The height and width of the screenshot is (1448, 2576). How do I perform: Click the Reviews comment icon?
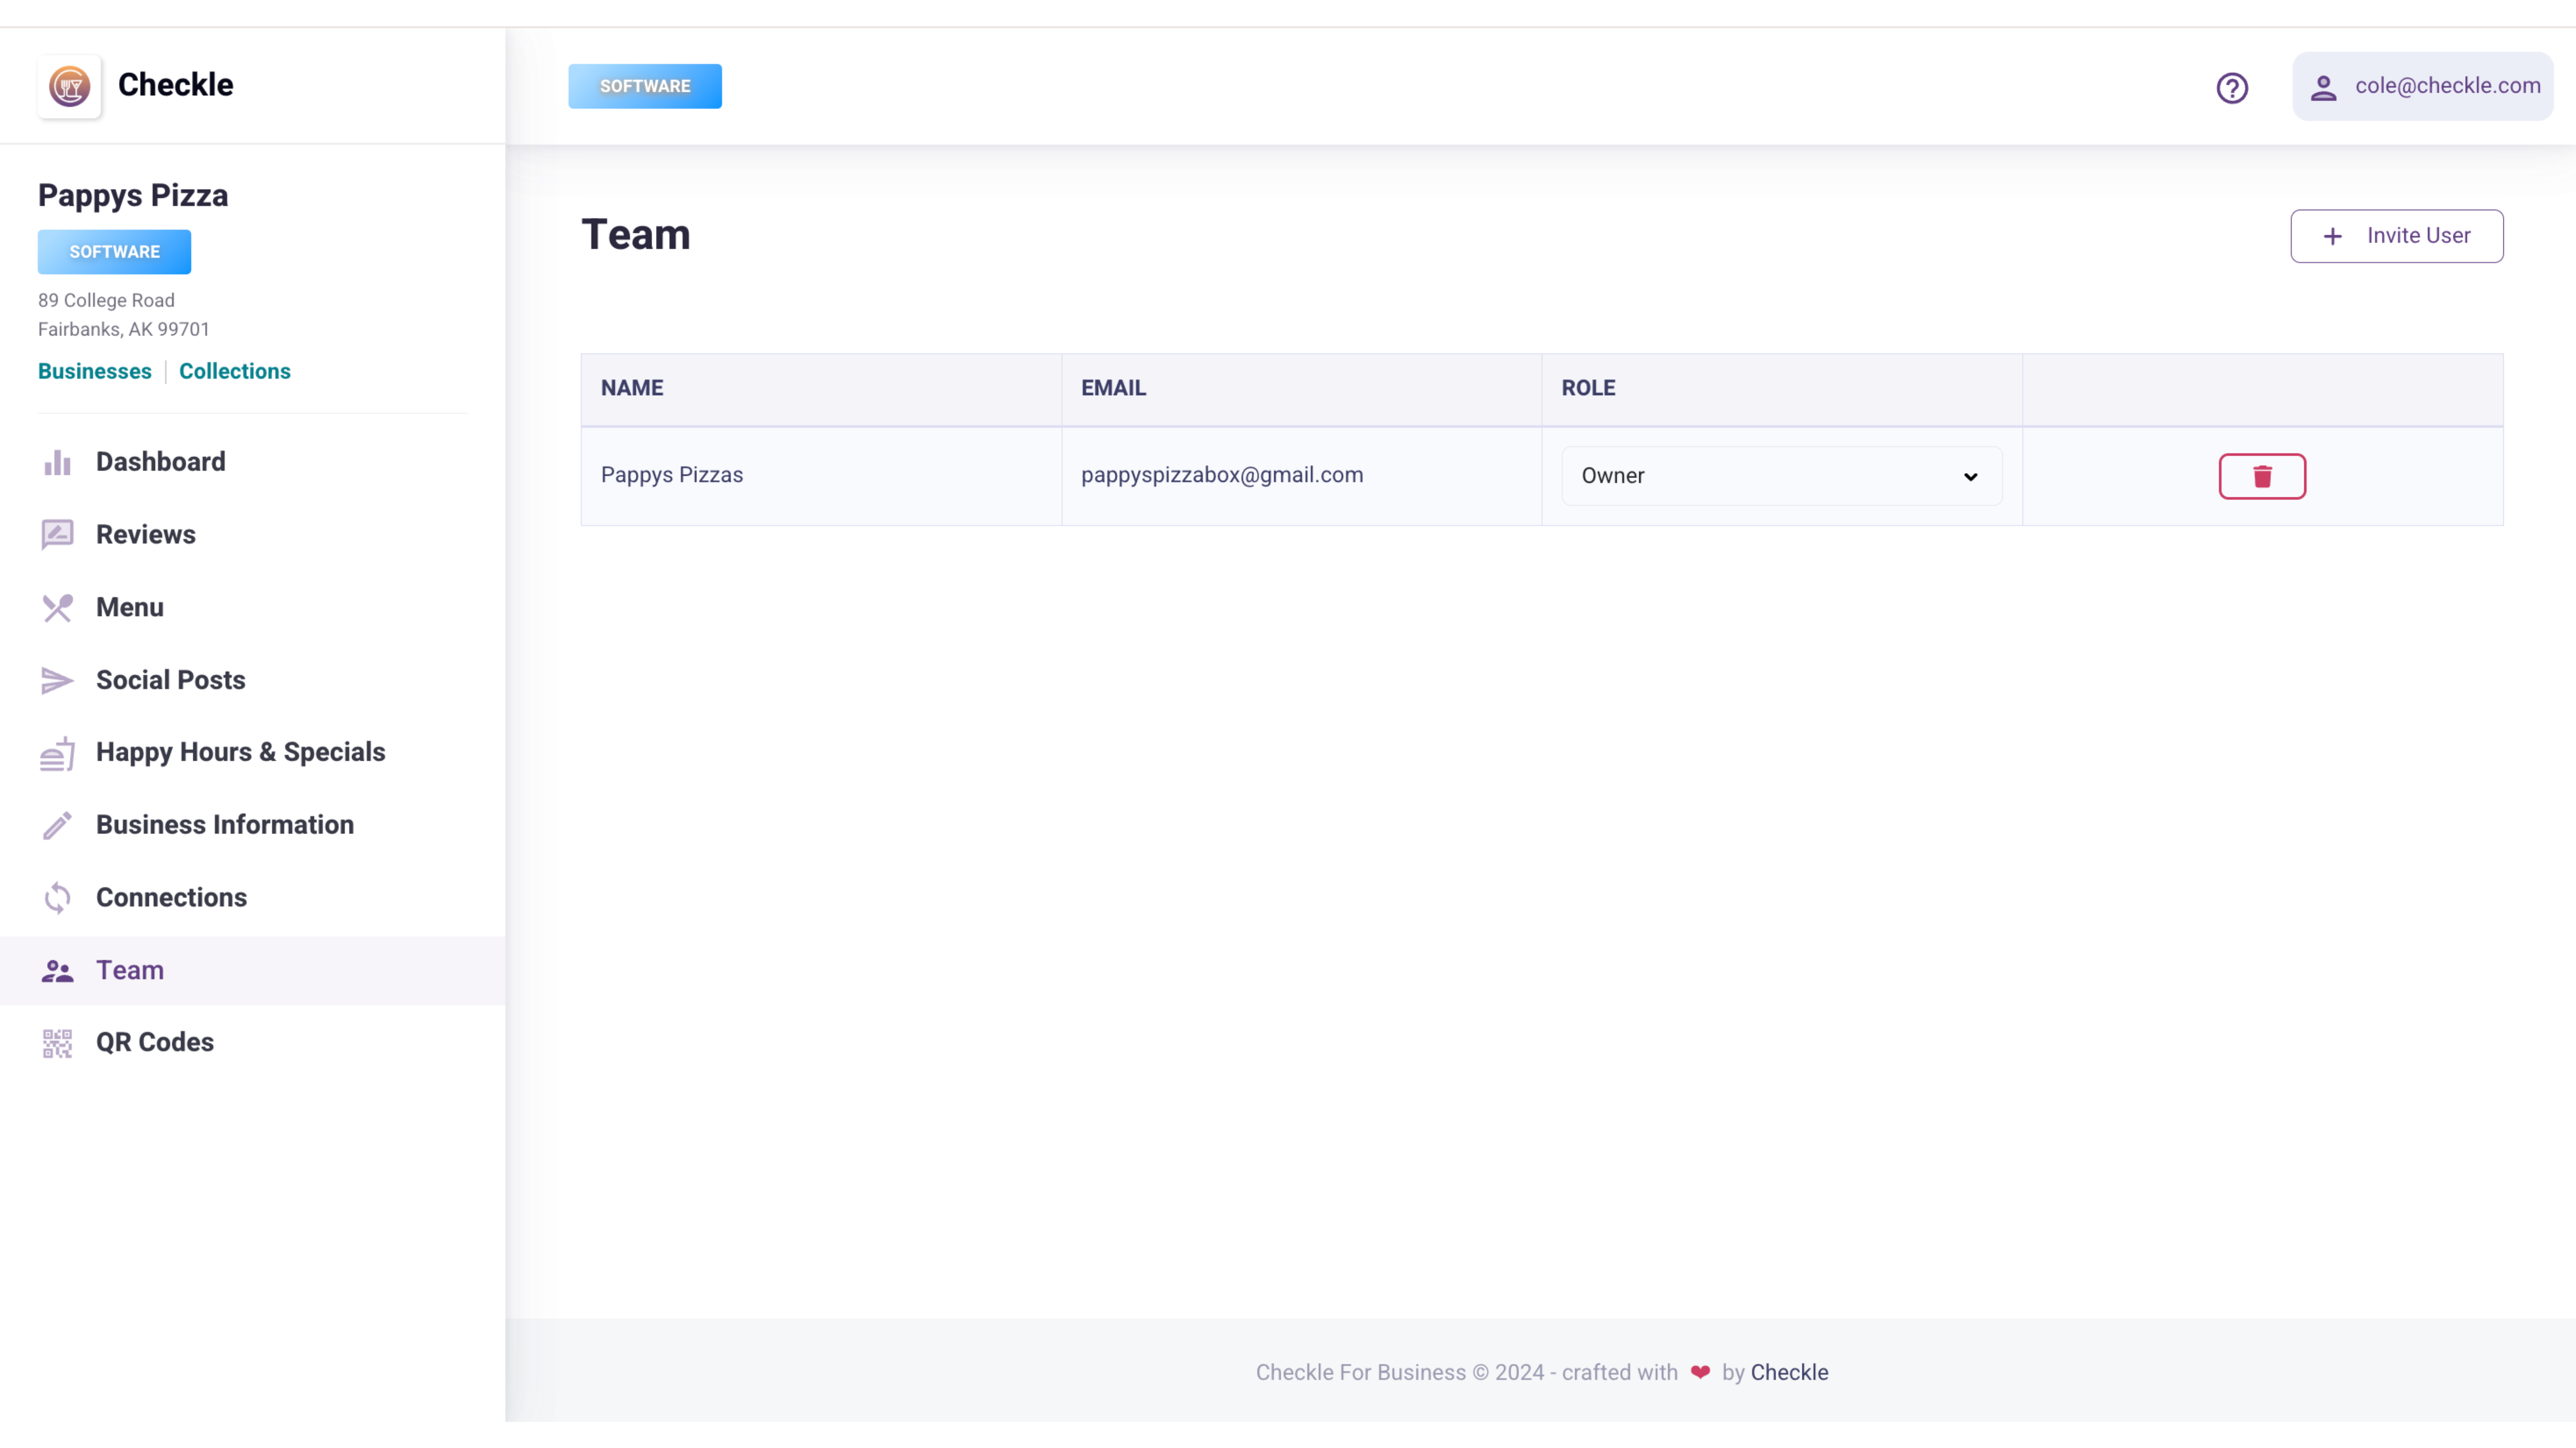click(57, 535)
